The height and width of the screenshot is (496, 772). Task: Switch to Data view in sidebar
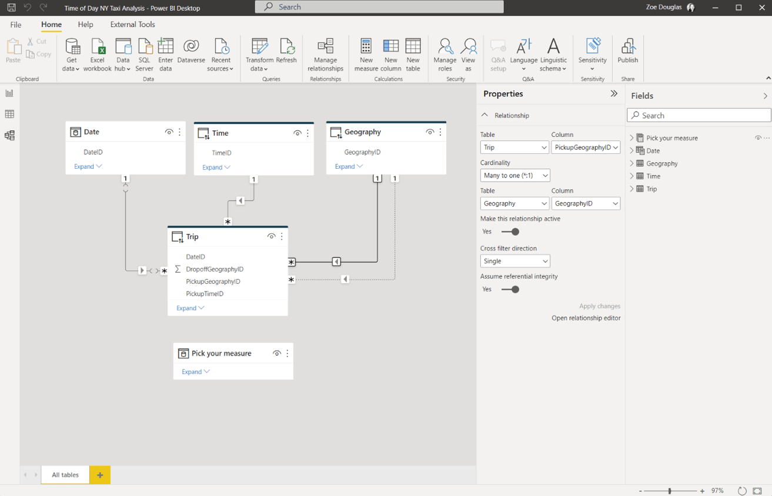(x=9, y=114)
